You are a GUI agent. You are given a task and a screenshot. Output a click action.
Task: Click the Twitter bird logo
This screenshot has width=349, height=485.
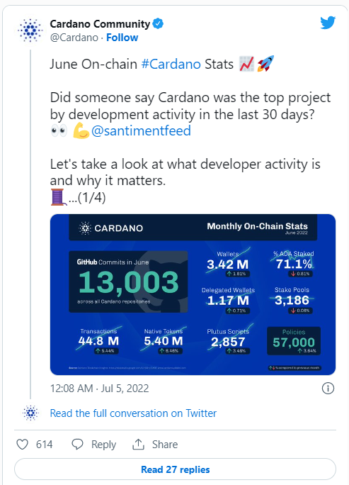tap(328, 23)
